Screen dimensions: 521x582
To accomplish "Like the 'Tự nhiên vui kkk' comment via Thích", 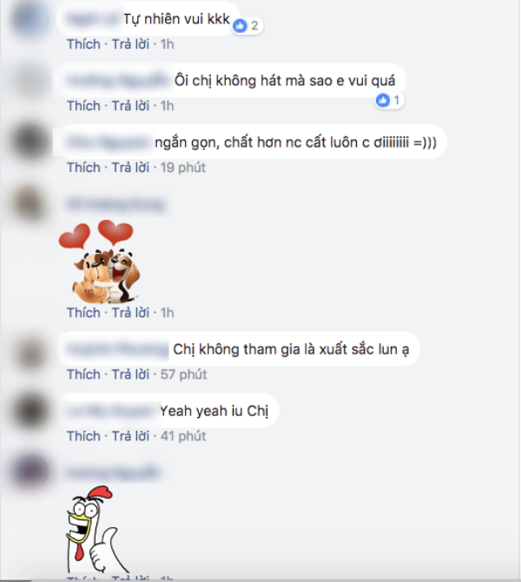I will [83, 44].
